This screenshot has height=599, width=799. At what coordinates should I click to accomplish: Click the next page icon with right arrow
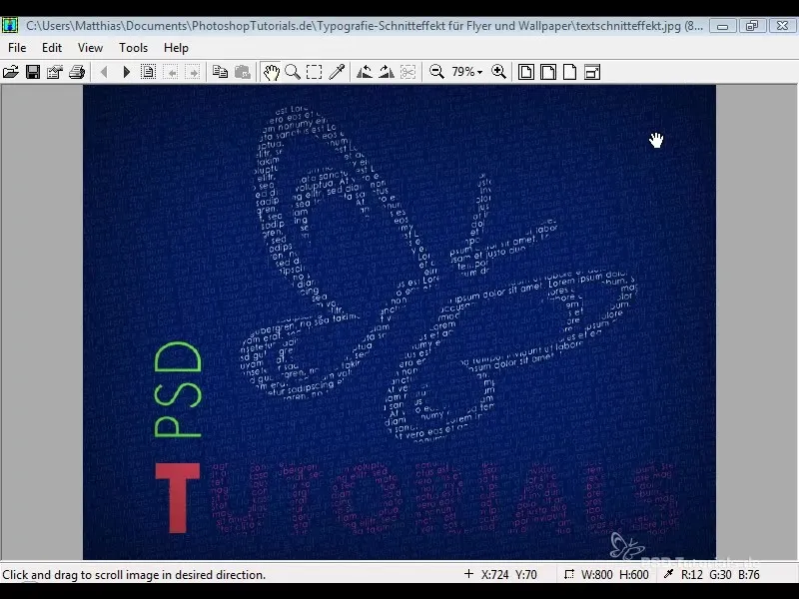[x=194, y=72]
